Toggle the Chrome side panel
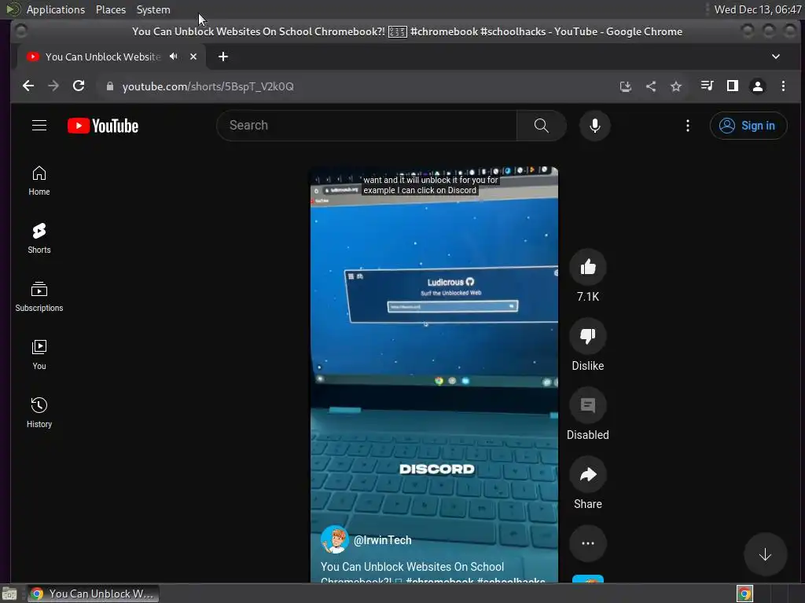805x603 pixels. coord(732,86)
